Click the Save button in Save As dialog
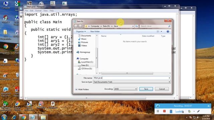The height and width of the screenshot is (120, 214). tap(146, 89)
